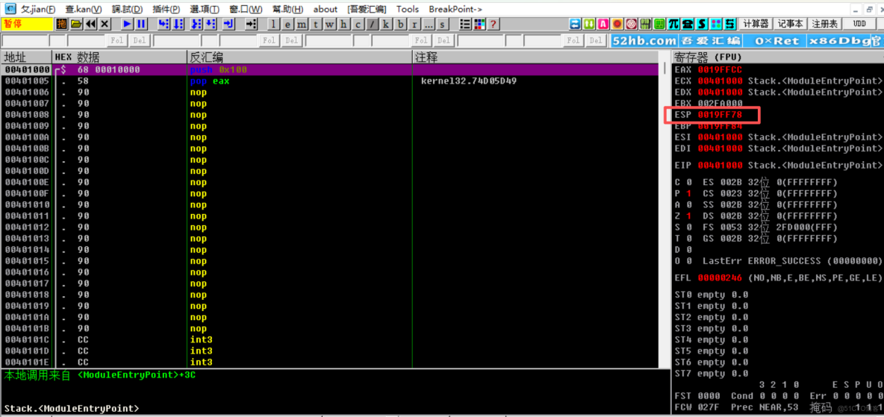
Task: Open Threads window with the t button
Action: [316, 24]
